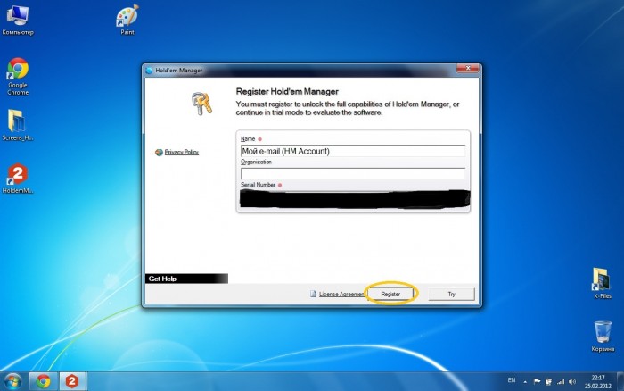Select the Google Chrome desktop icon
This screenshot has width=624, height=391.
click(x=18, y=77)
